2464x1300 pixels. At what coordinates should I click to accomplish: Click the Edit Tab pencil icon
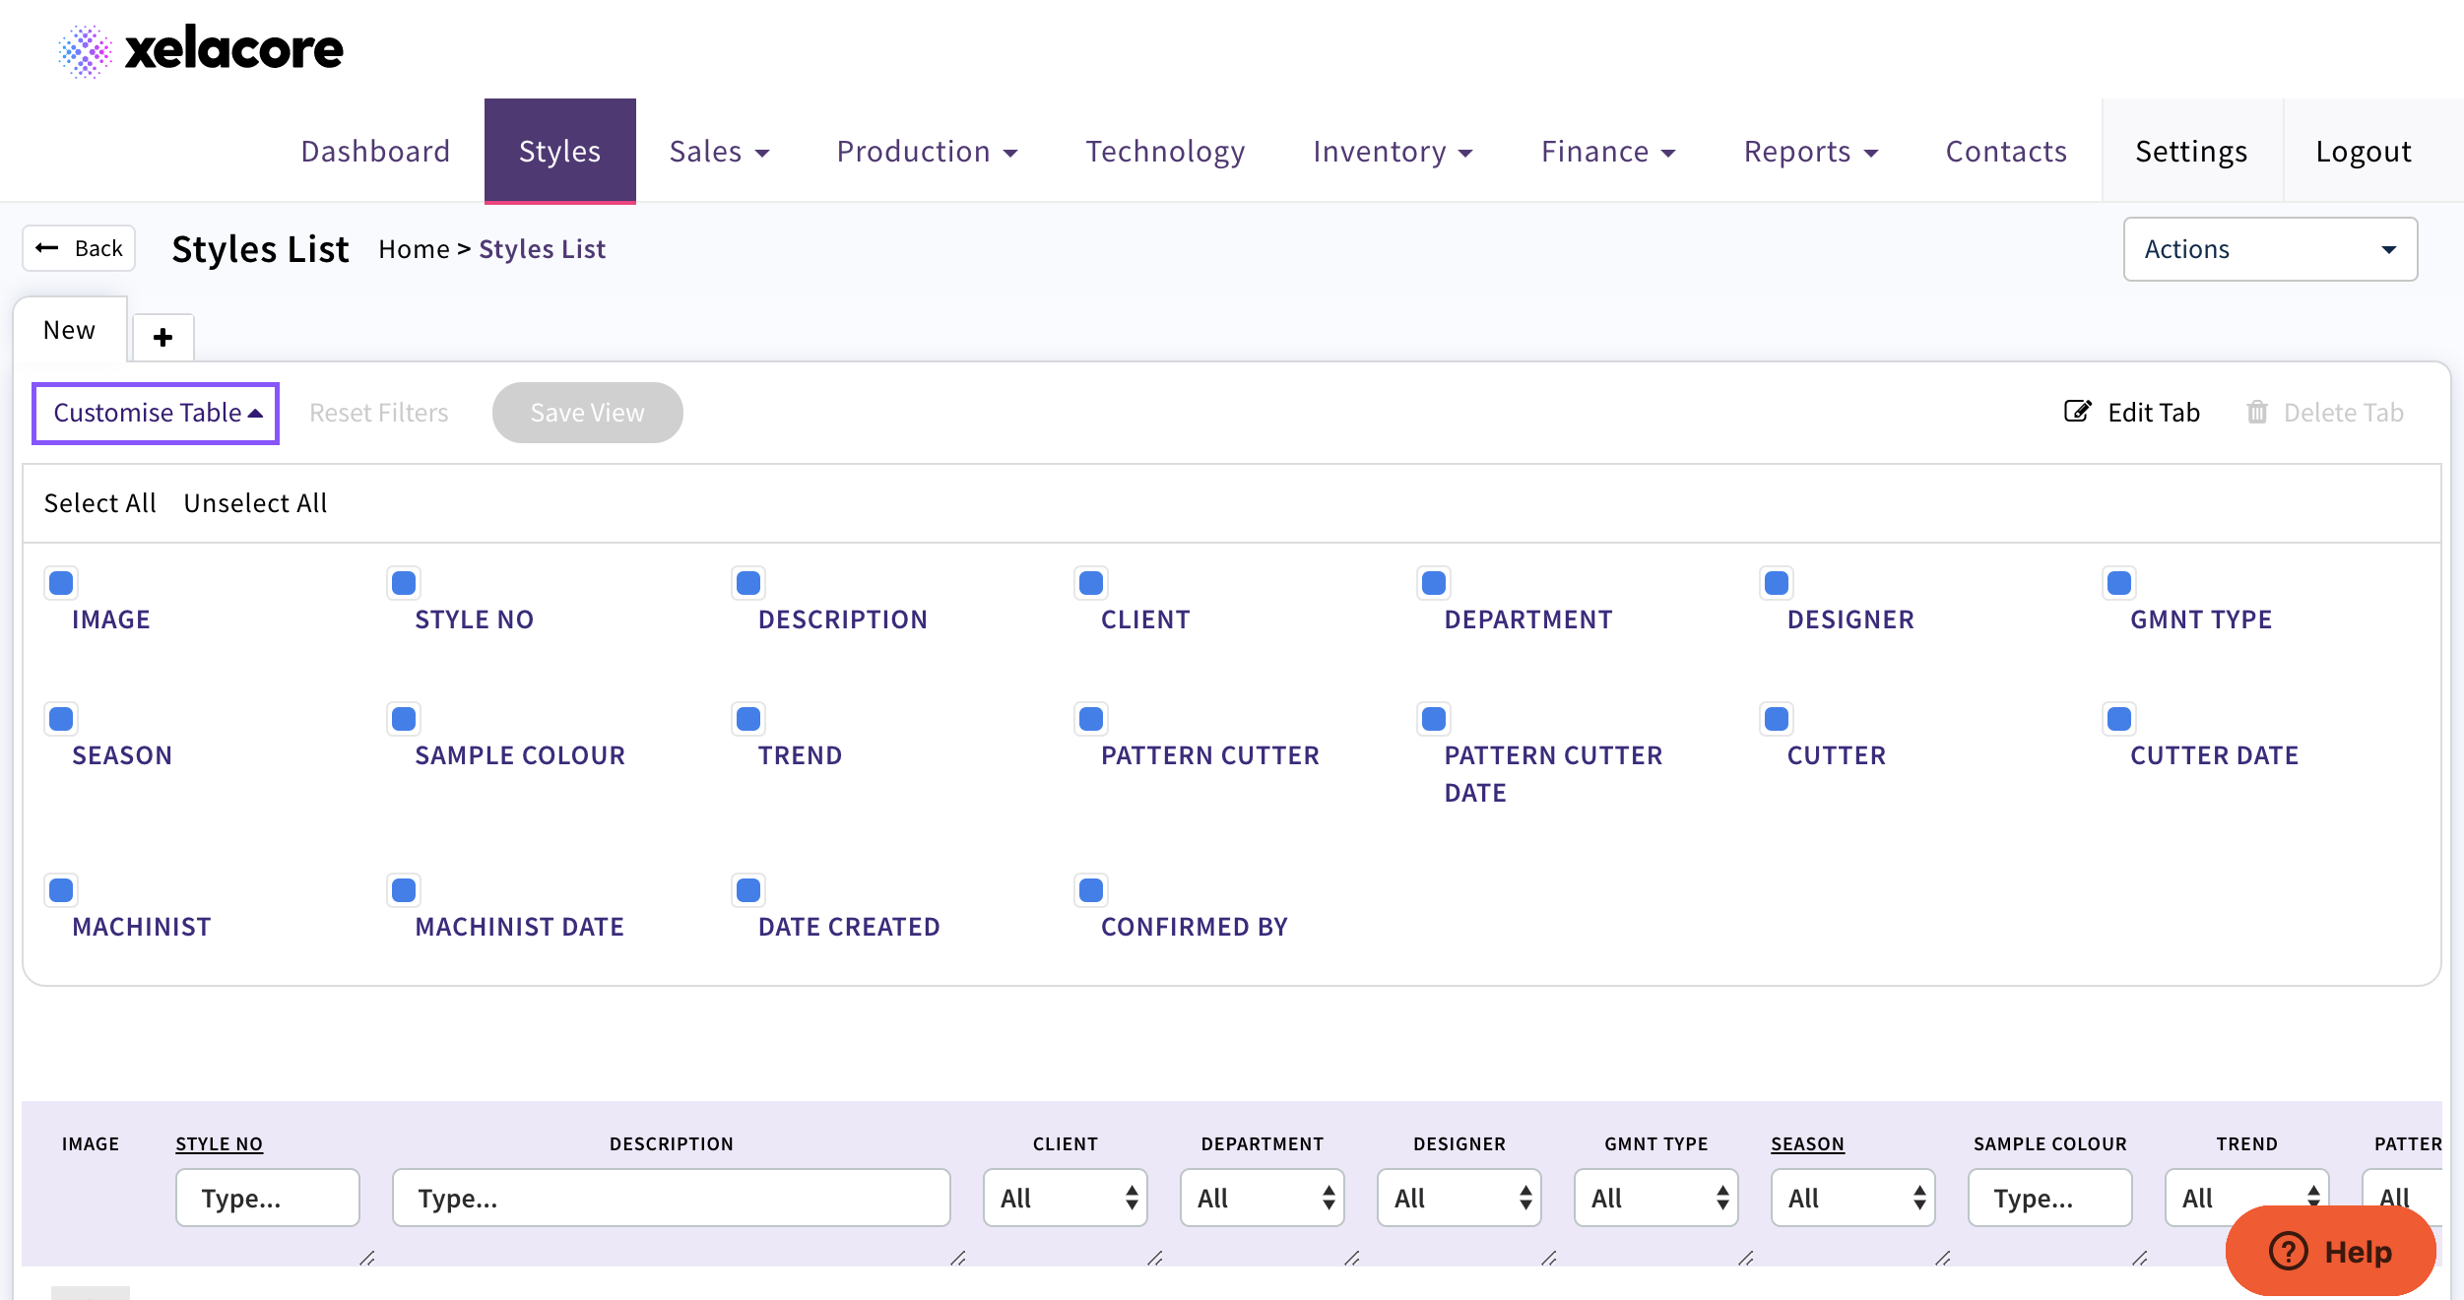click(x=2077, y=412)
